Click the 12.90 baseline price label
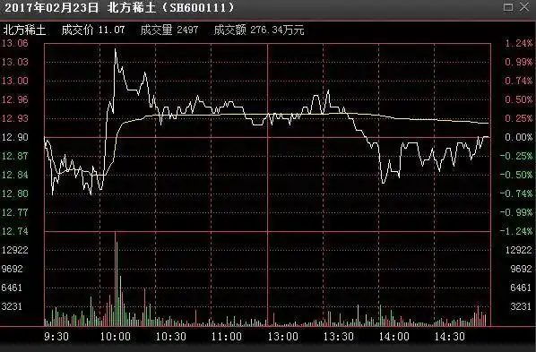 point(15,137)
